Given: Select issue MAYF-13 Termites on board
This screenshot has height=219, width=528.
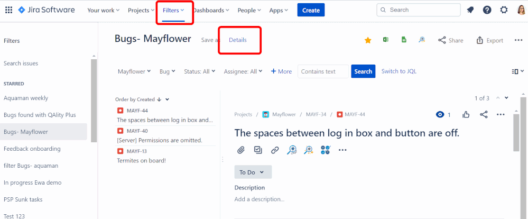Looking at the screenshot, I should coord(165,156).
